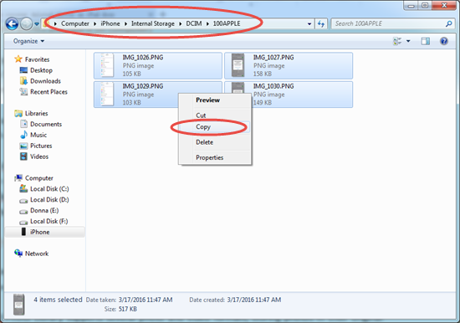Image resolution: width=460 pixels, height=323 pixels.
Task: Expand the address bar history dropdown
Action: tap(309, 24)
